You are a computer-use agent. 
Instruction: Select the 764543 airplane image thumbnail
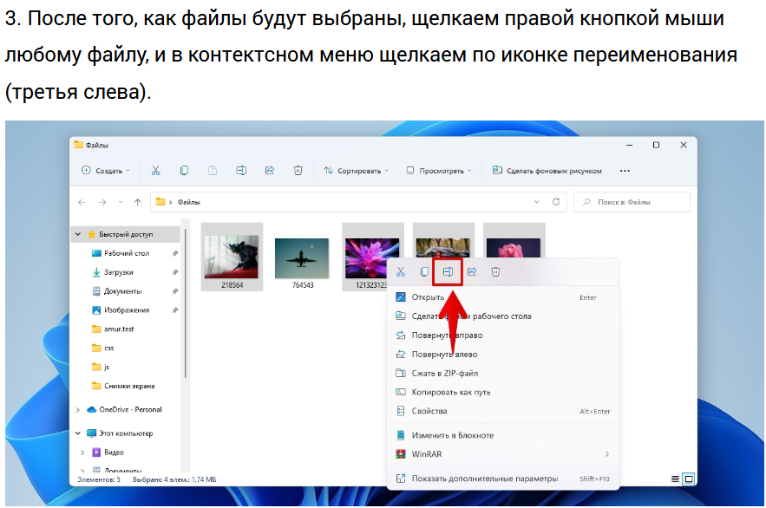pyautogui.click(x=303, y=257)
